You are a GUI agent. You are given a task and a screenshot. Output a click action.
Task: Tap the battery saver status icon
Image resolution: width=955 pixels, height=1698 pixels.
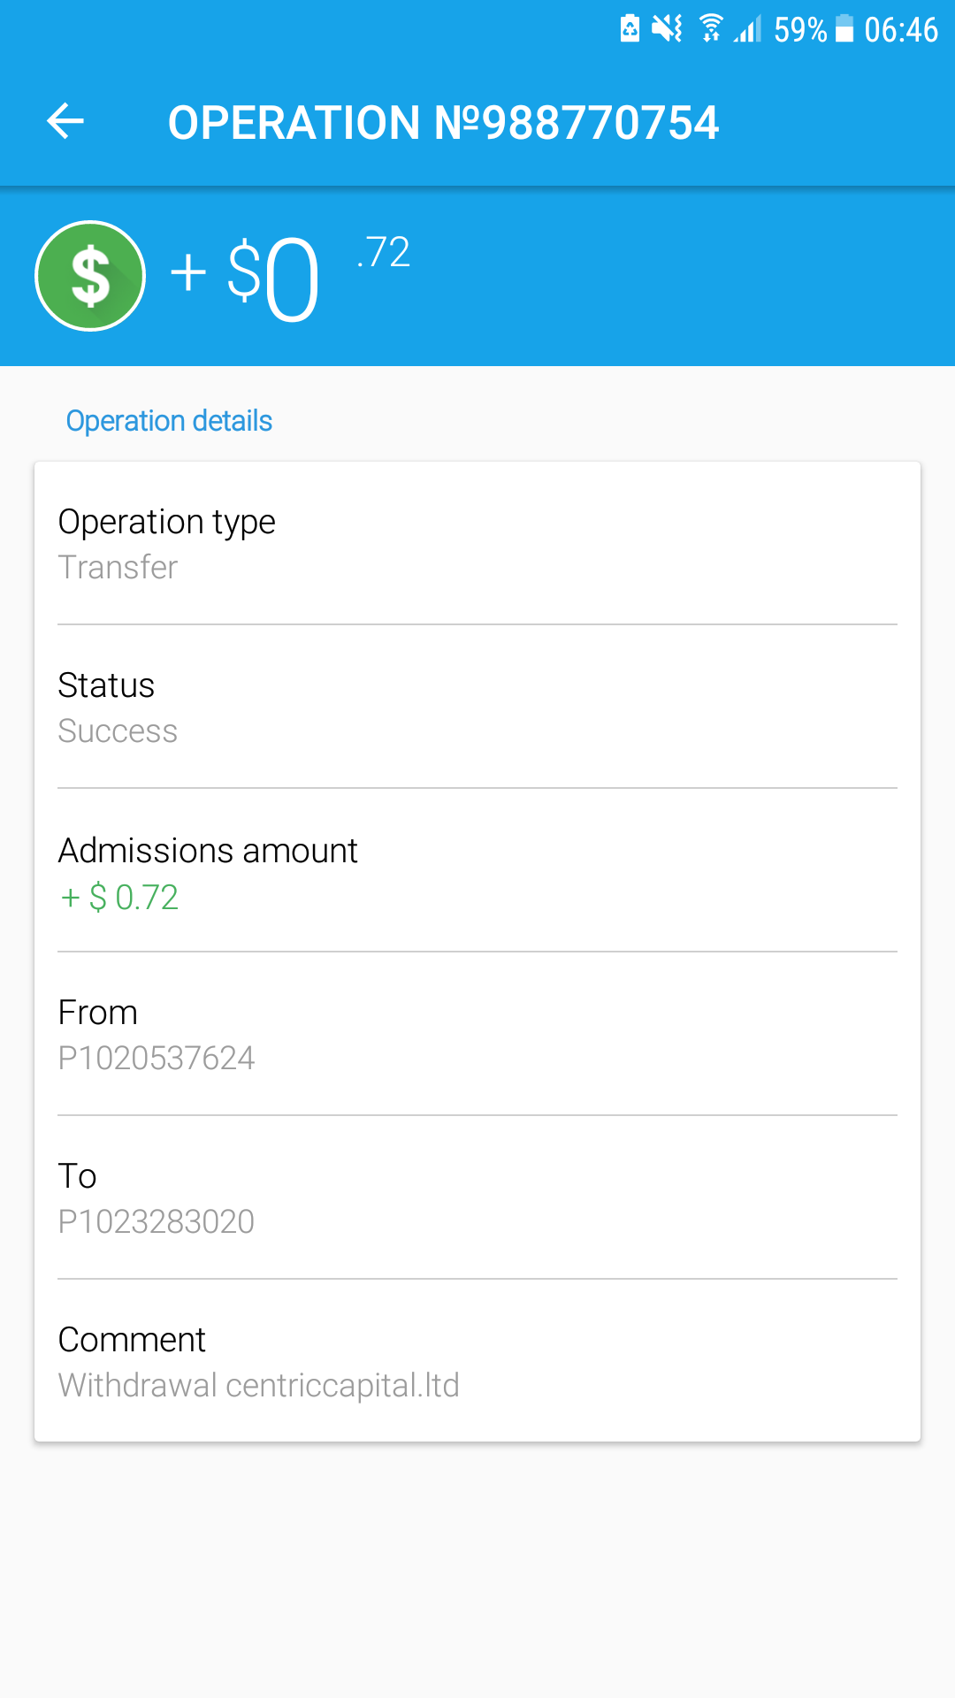pos(630,29)
